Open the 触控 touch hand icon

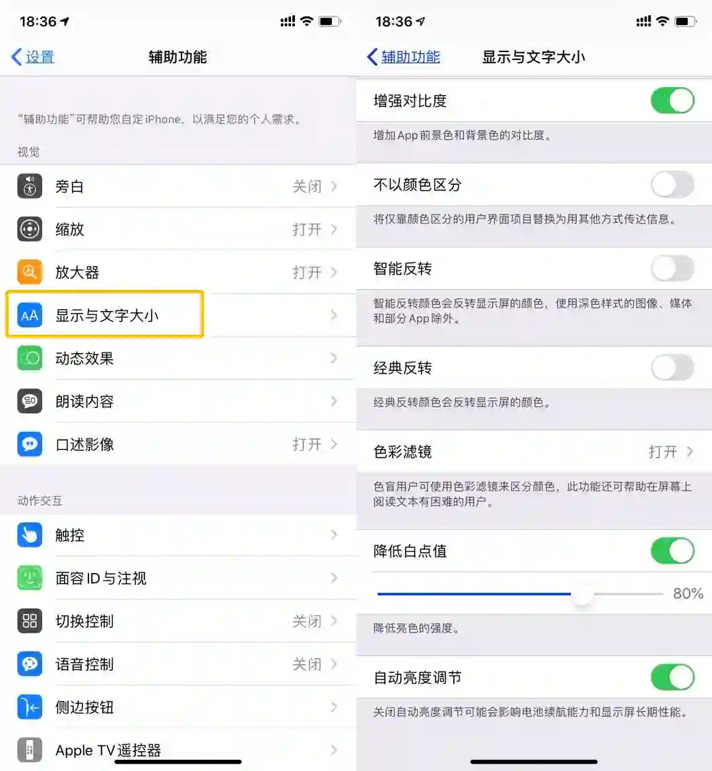[x=30, y=535]
